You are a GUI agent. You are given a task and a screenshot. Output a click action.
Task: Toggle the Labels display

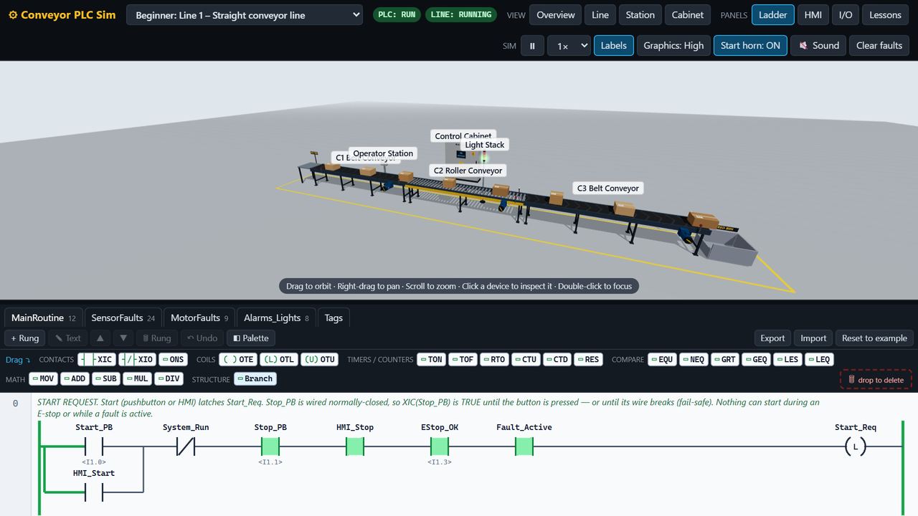coord(613,46)
